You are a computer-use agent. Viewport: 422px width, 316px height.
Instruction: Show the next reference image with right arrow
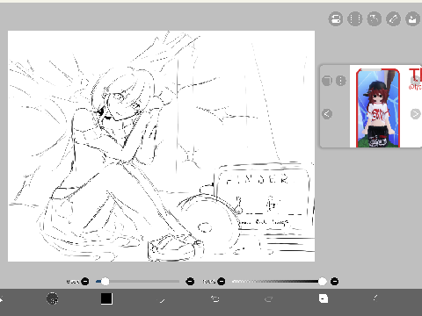tap(415, 113)
